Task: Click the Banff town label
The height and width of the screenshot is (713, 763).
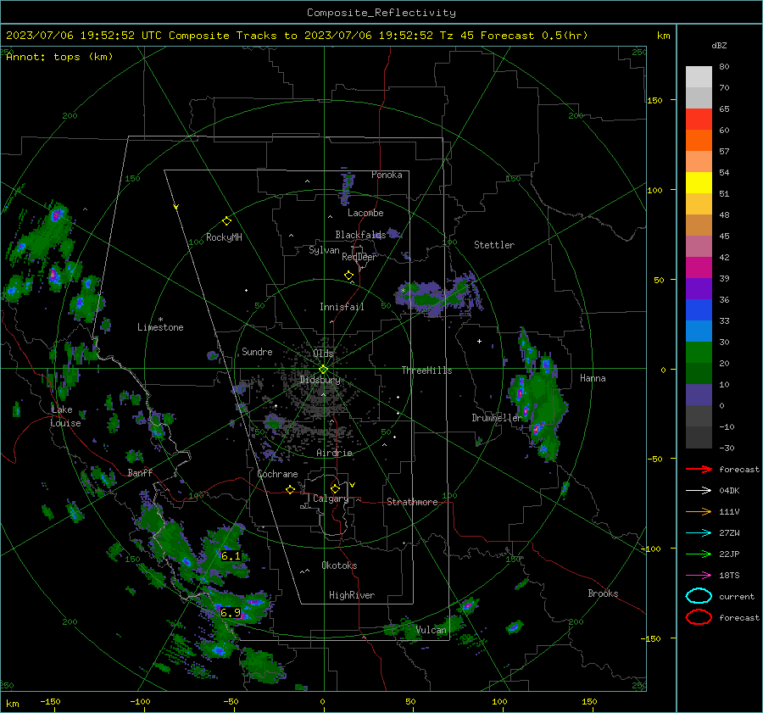Action: [140, 472]
